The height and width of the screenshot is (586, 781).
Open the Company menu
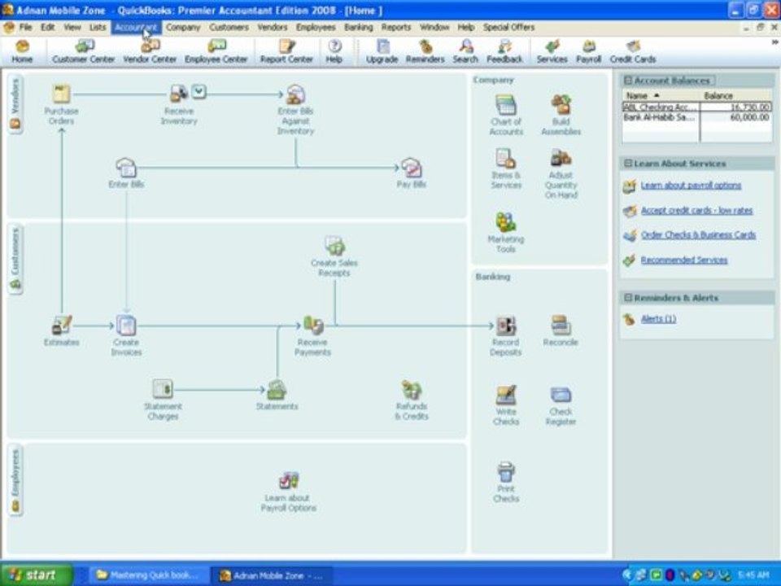click(183, 27)
